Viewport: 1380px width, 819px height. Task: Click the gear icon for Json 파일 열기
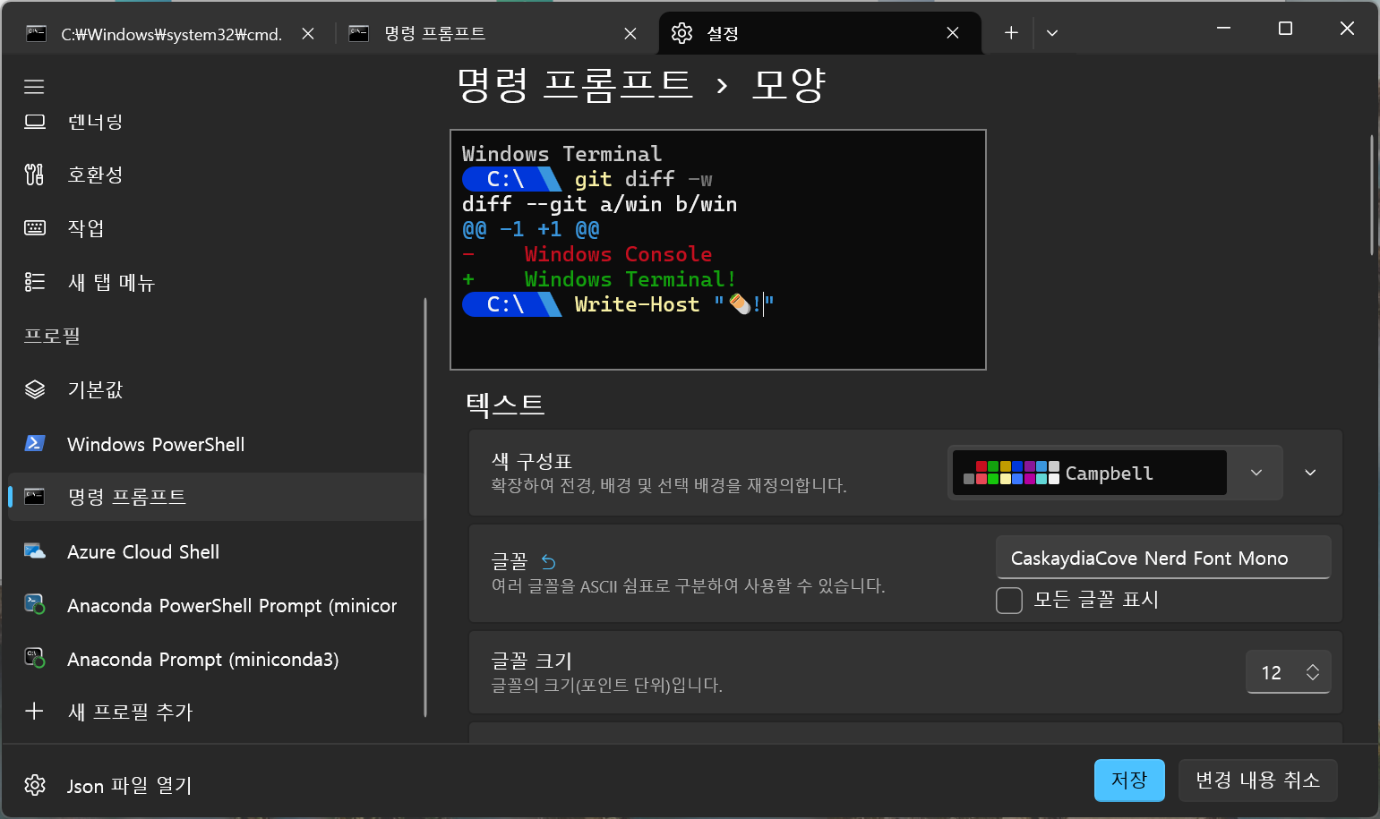[x=35, y=785]
